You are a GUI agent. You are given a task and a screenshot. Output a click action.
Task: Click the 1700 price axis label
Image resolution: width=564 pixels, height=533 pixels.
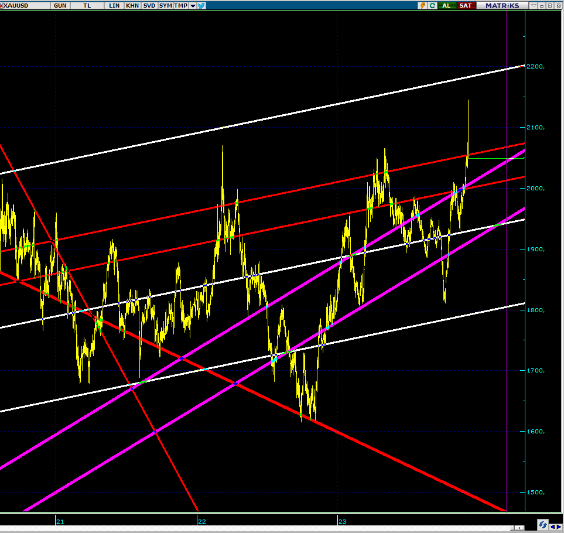(x=535, y=370)
